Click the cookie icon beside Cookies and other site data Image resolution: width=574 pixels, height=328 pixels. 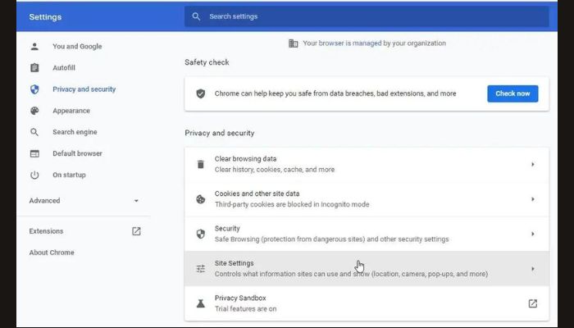pyautogui.click(x=201, y=199)
